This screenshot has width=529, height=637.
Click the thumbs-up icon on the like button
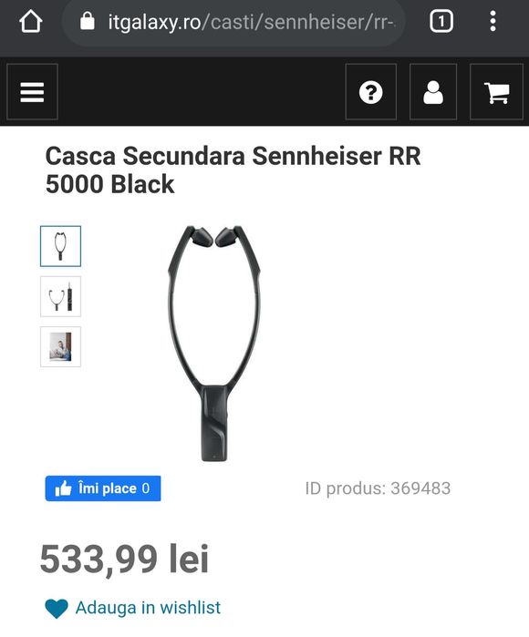63,488
